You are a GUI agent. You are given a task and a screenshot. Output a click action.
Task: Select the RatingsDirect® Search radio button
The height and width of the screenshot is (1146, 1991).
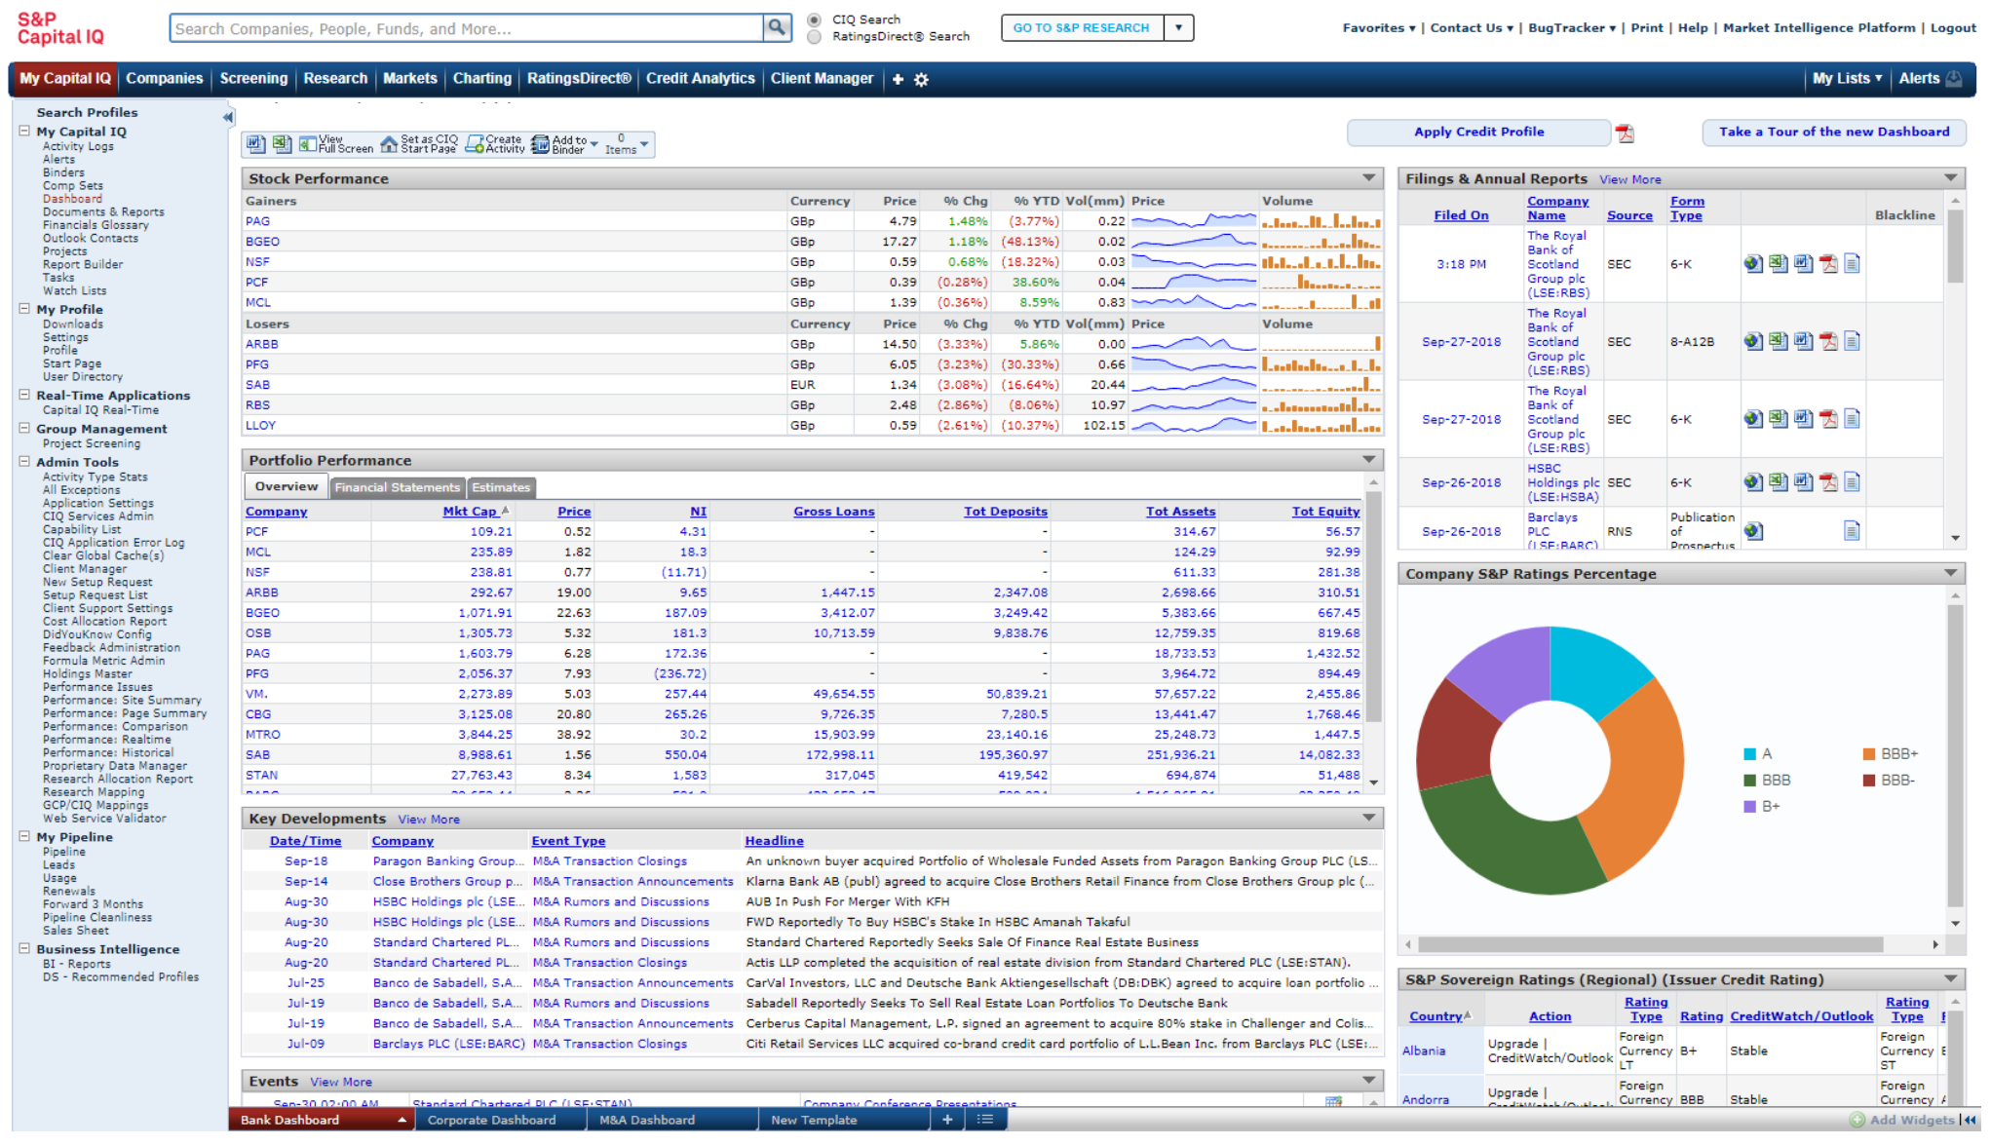click(x=815, y=37)
